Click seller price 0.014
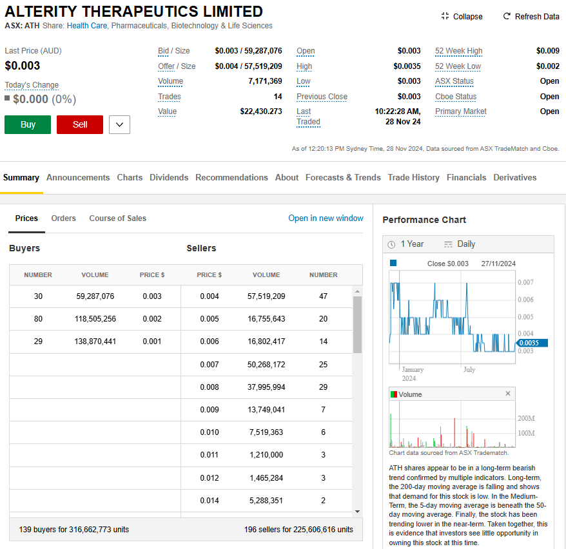The image size is (566, 549). point(210,500)
